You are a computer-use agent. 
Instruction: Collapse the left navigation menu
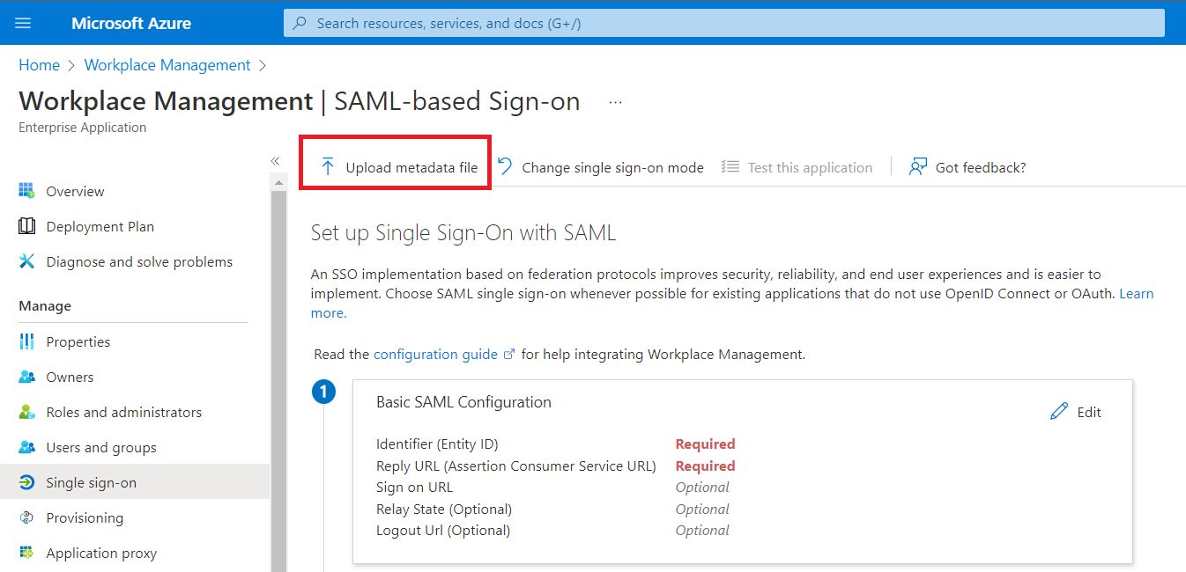click(x=275, y=160)
